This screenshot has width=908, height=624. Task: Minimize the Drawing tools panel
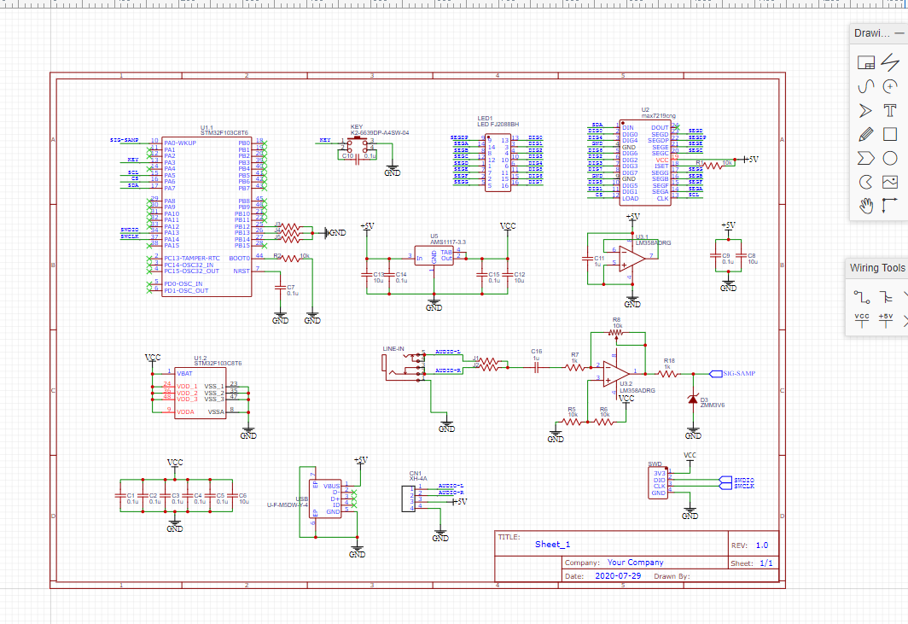[899, 33]
